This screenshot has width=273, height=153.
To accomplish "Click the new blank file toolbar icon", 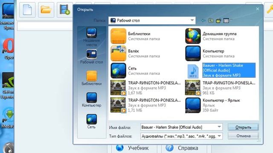I will pos(27,10).
